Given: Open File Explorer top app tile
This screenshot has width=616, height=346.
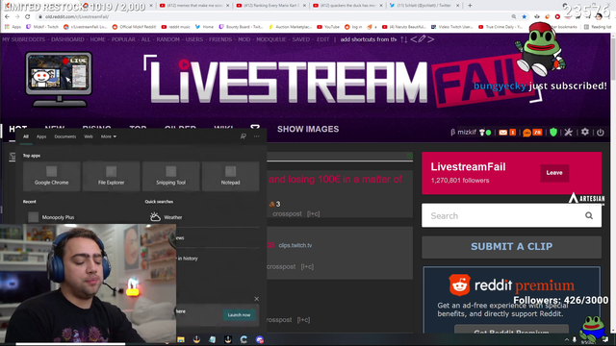Looking at the screenshot, I should click(x=112, y=176).
